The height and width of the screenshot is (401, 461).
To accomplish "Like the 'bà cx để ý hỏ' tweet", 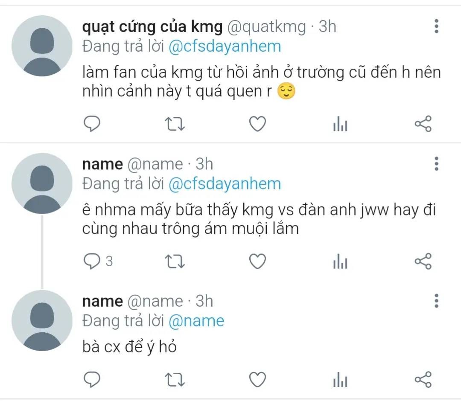I will pos(257,379).
